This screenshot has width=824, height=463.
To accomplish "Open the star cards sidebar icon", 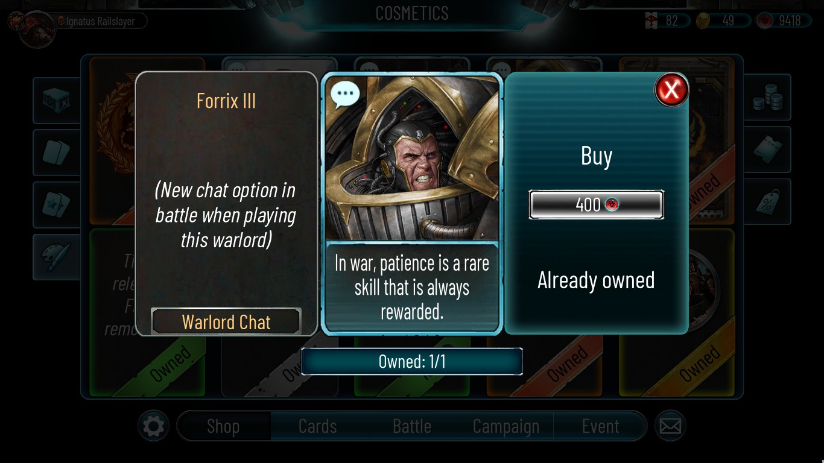I will (57, 205).
